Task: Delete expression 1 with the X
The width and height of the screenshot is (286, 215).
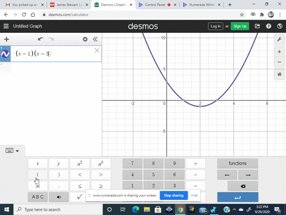Action: [97, 51]
